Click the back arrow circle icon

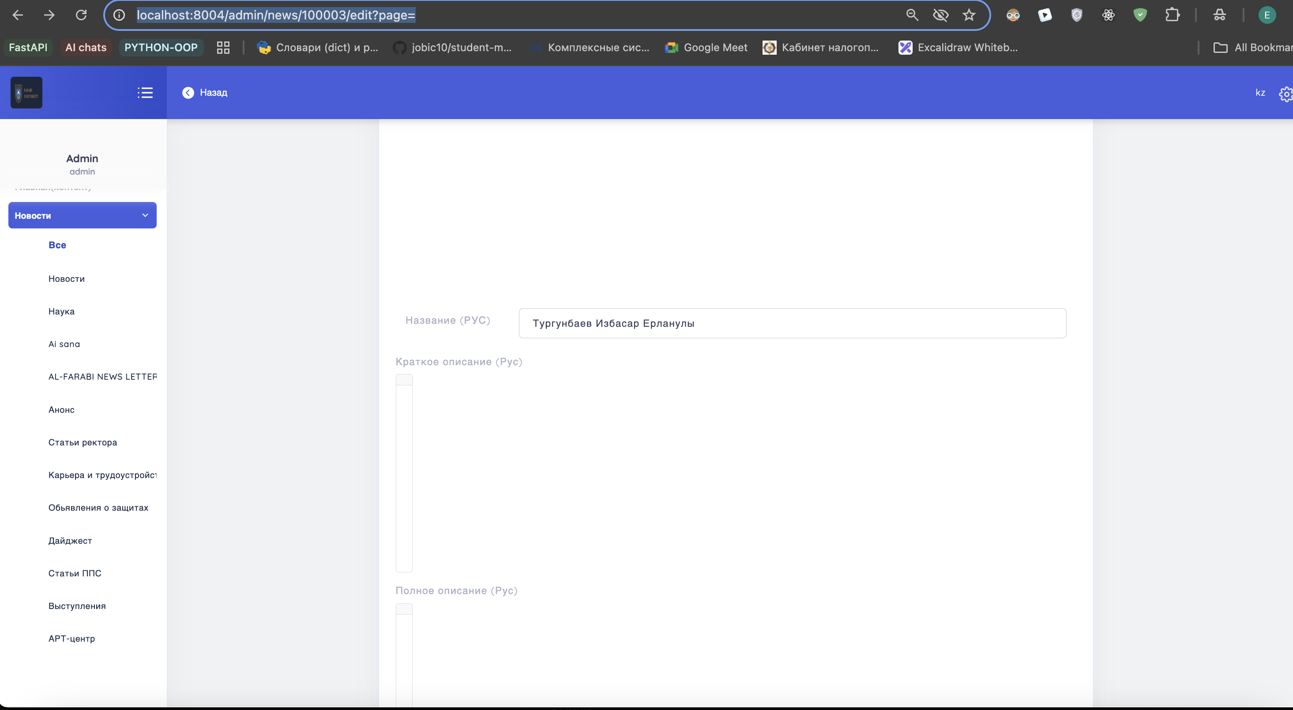(x=188, y=92)
